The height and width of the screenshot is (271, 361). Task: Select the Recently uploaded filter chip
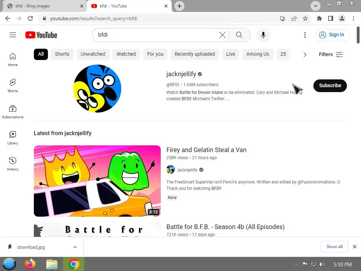click(195, 54)
